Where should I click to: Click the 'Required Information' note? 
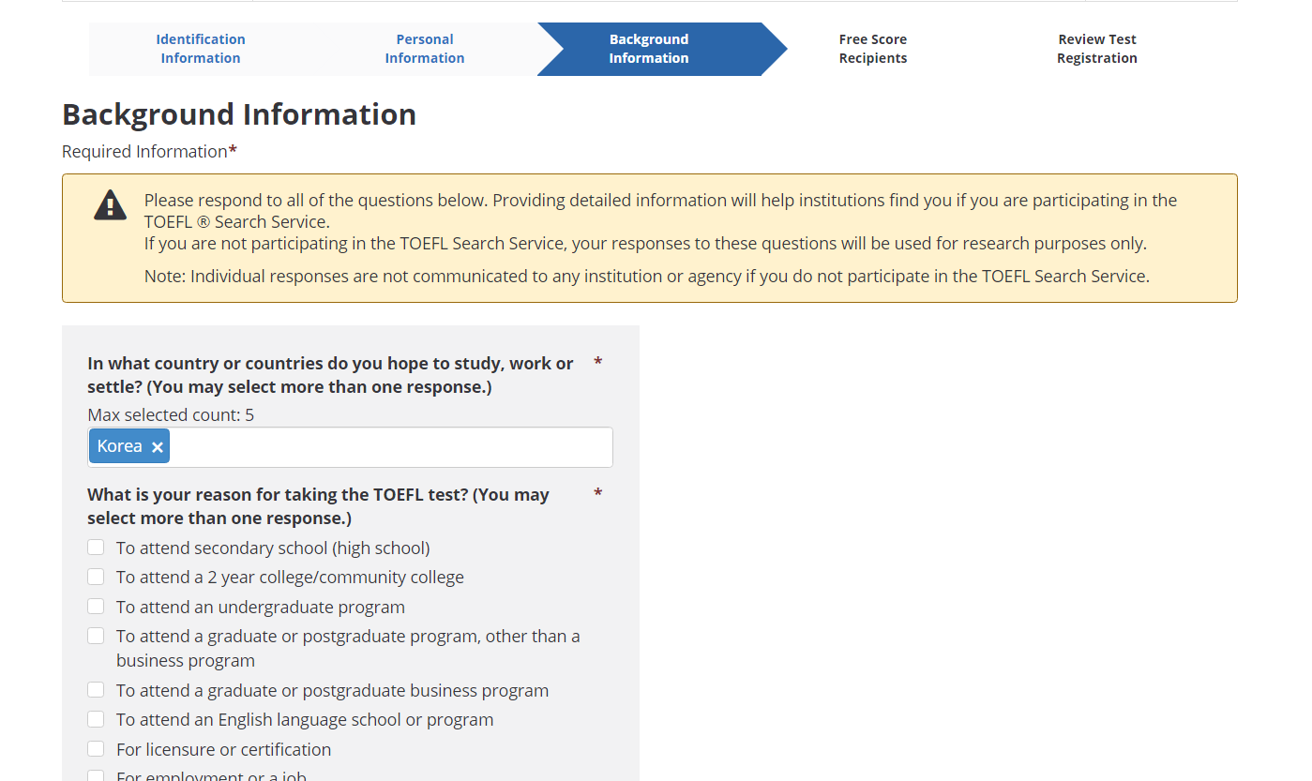149,152
